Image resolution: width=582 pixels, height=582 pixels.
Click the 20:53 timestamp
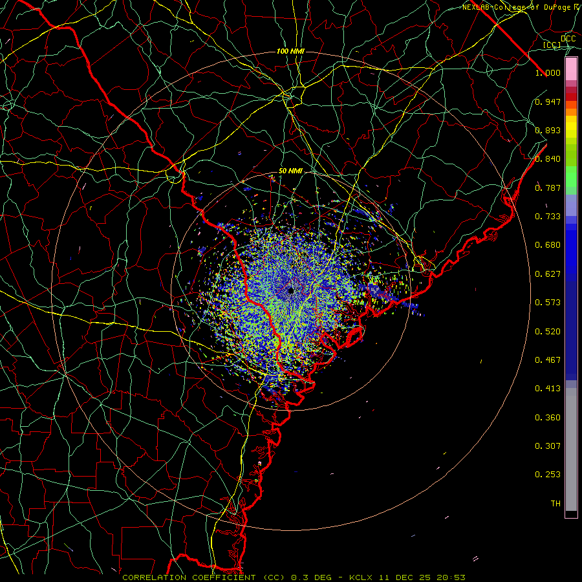click(452, 577)
